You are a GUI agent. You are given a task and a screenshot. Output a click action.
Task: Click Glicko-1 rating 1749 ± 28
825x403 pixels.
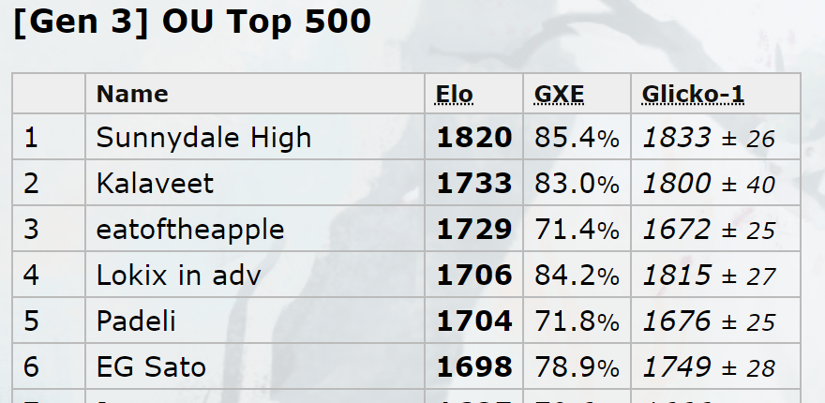pos(709,366)
